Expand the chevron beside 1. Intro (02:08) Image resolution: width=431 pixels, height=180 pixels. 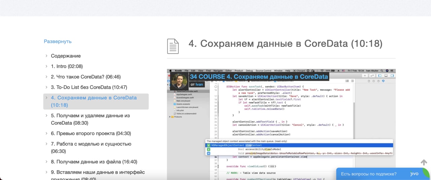tap(46, 66)
